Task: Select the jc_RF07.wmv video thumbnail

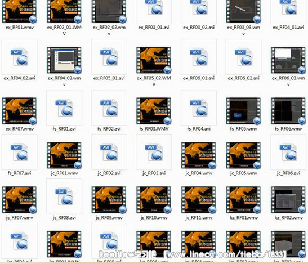Action: tap(19, 200)
